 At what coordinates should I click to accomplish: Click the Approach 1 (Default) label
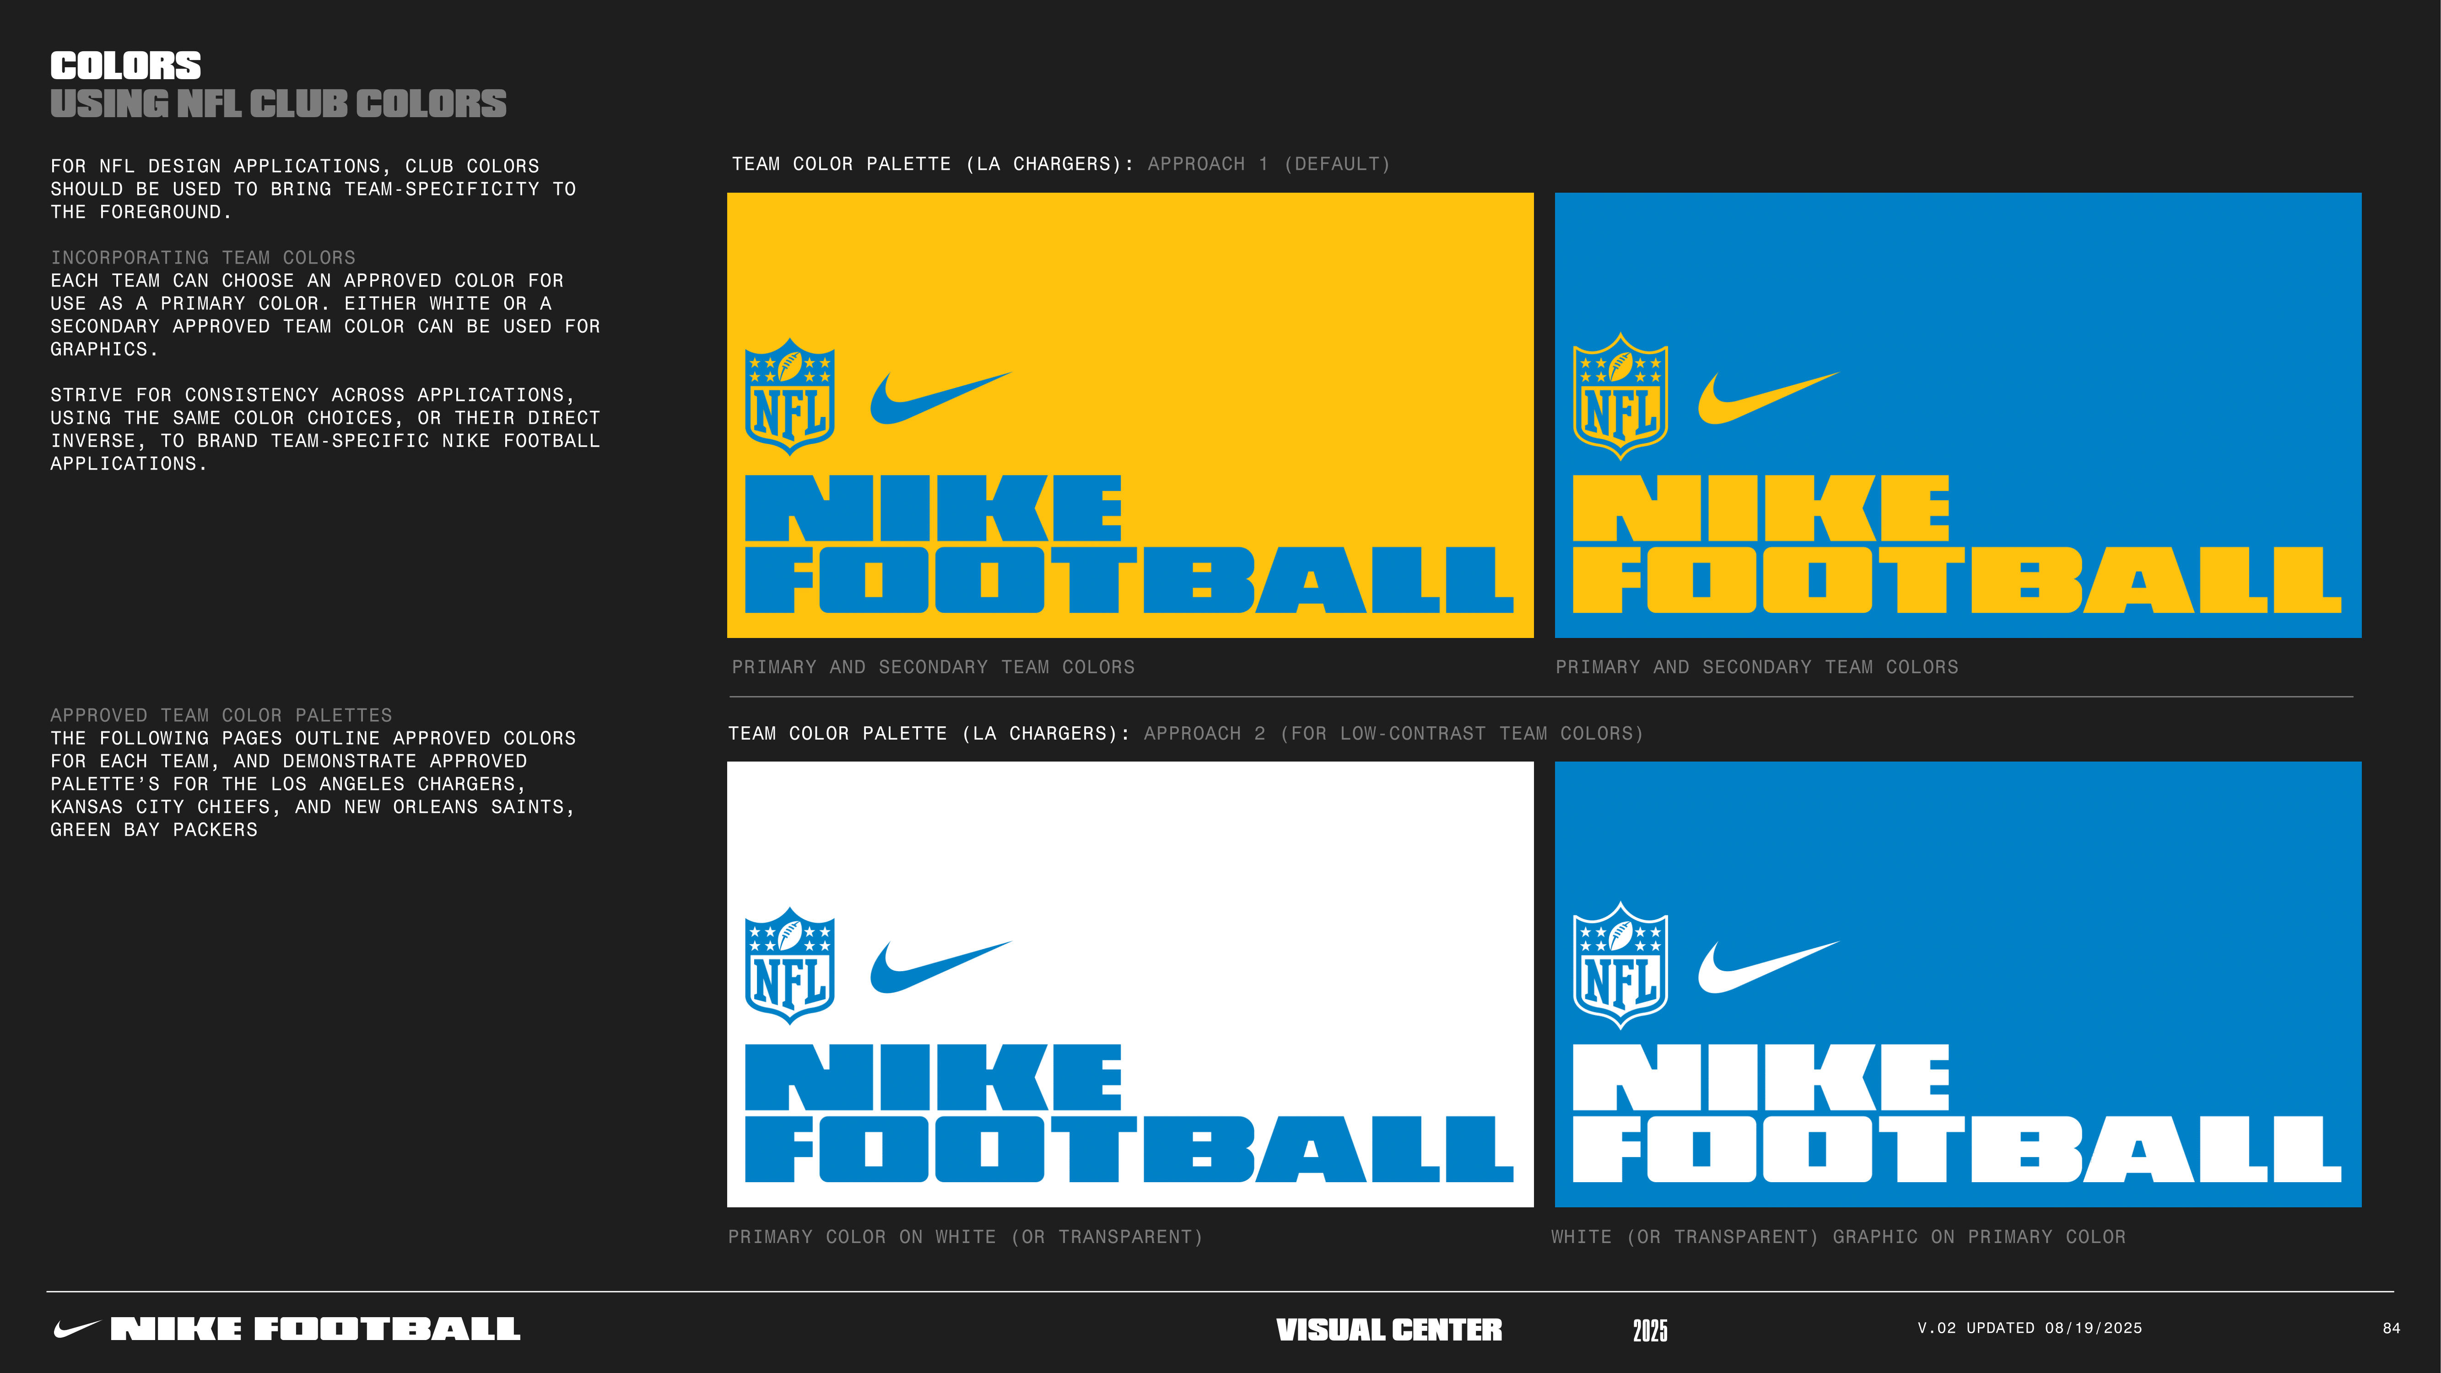coord(1269,164)
